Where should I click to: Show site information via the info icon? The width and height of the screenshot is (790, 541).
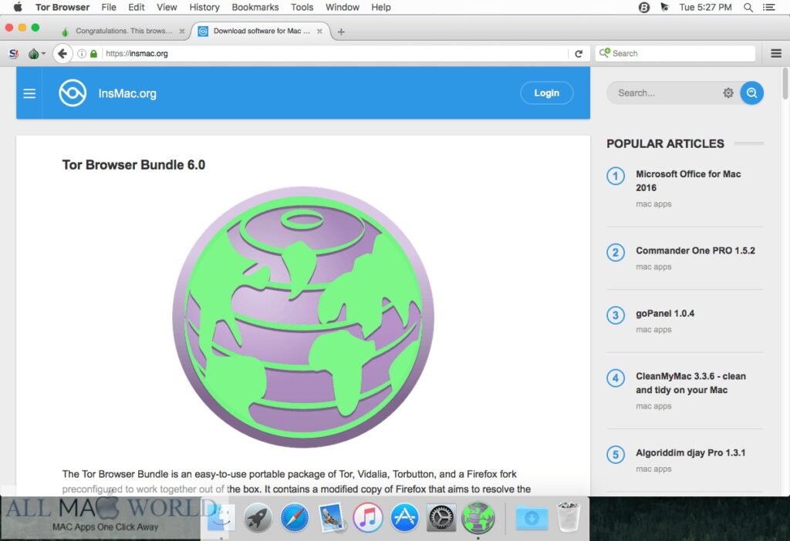[x=82, y=53]
